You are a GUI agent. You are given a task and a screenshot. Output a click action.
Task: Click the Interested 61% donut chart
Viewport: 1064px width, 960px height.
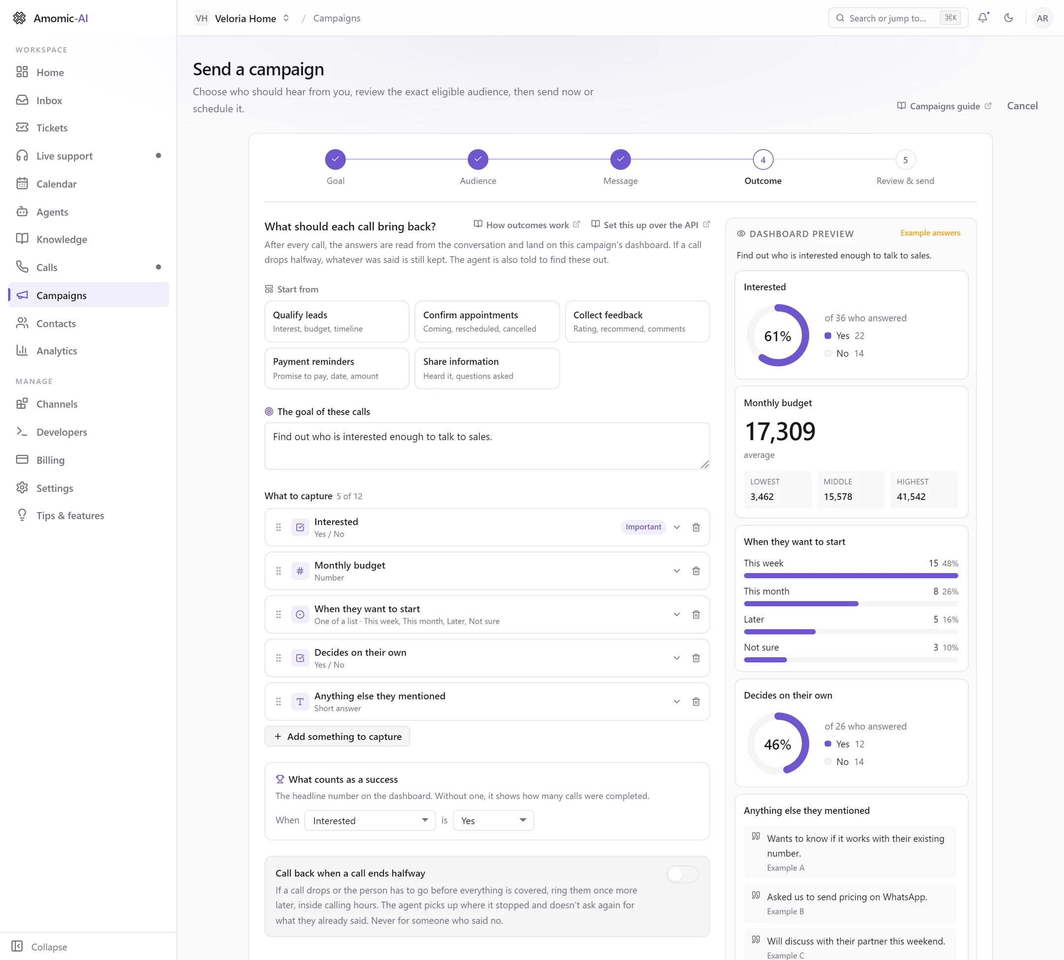pyautogui.click(x=777, y=335)
